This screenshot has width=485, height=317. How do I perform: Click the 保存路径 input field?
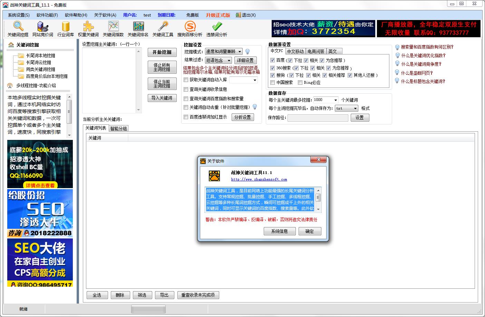tap(318, 118)
